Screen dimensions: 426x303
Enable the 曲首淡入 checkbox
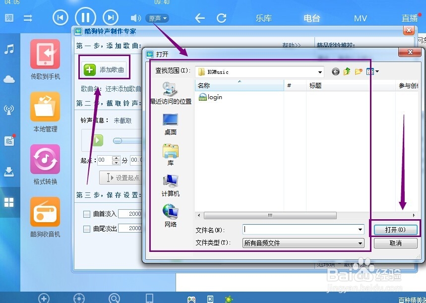coord(87,214)
